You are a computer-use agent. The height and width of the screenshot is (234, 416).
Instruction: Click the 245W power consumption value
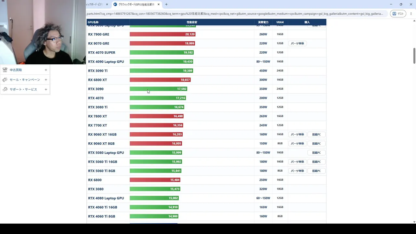pos(263,125)
